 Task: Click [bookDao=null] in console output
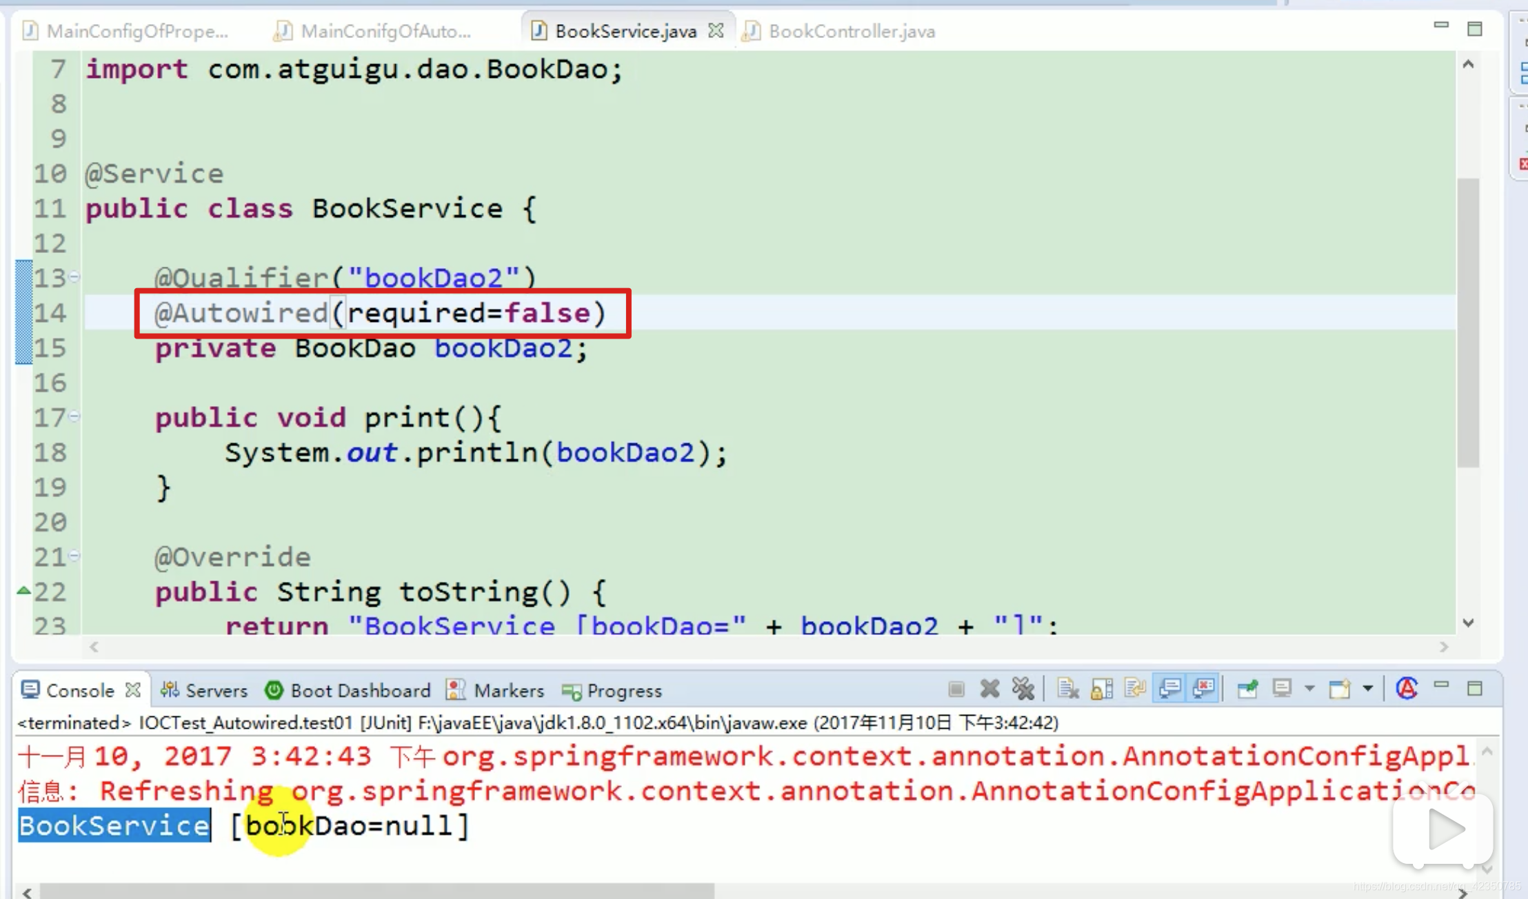pos(350,825)
